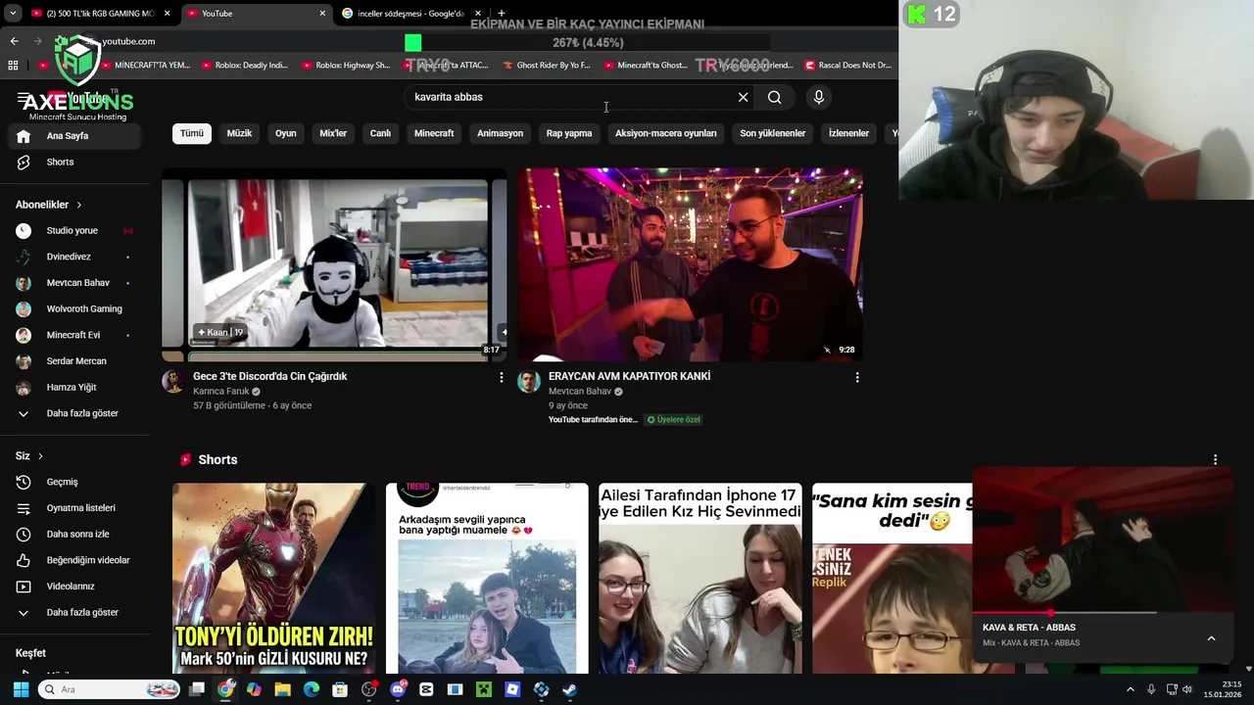The image size is (1254, 705).
Task: Select the 'Canlı' filter chip
Action: [380, 133]
